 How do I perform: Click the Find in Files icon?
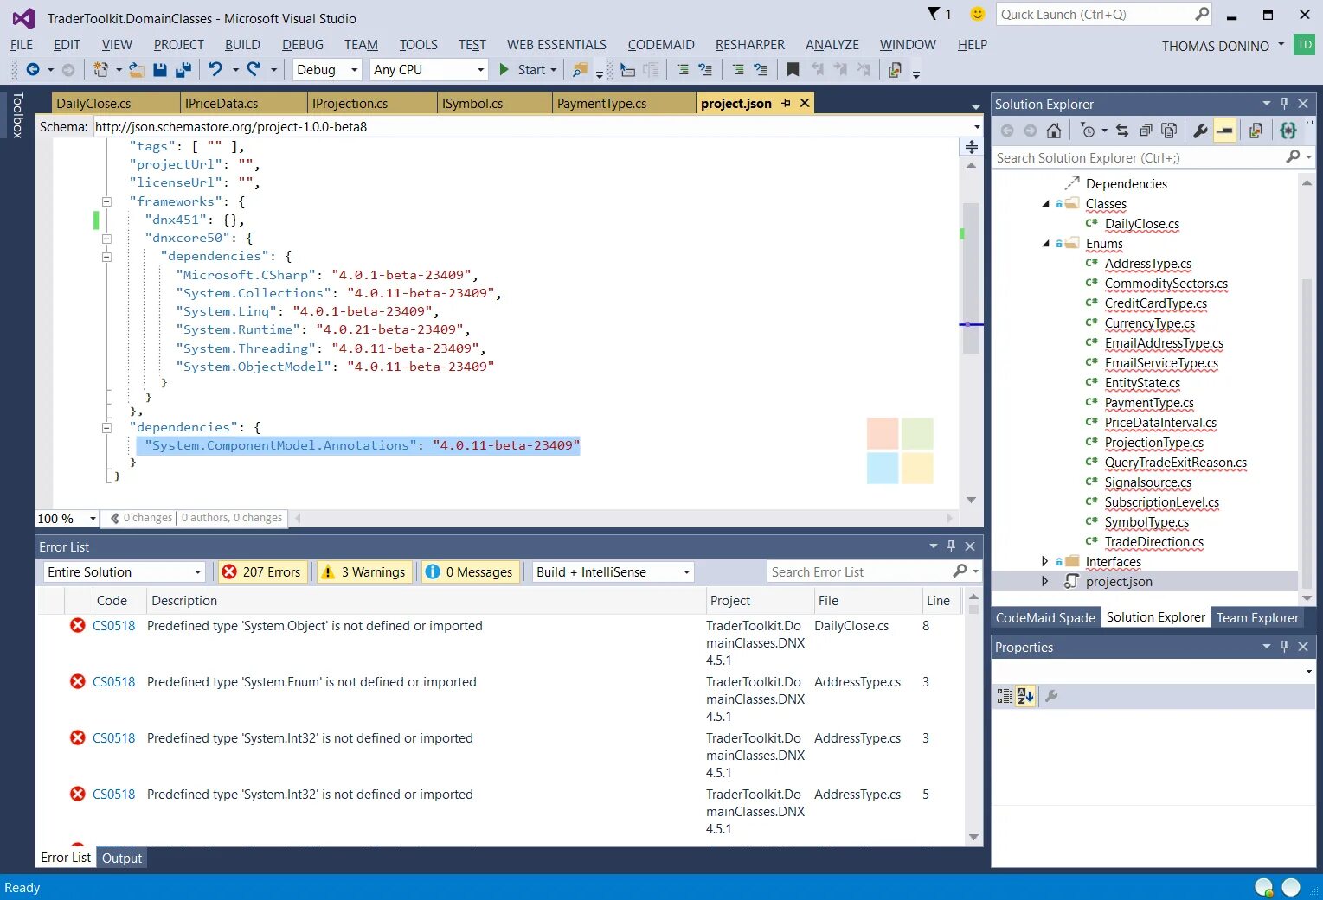[x=581, y=70]
